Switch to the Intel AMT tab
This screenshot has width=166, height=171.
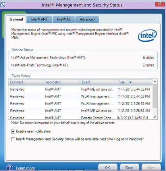pos(39,19)
